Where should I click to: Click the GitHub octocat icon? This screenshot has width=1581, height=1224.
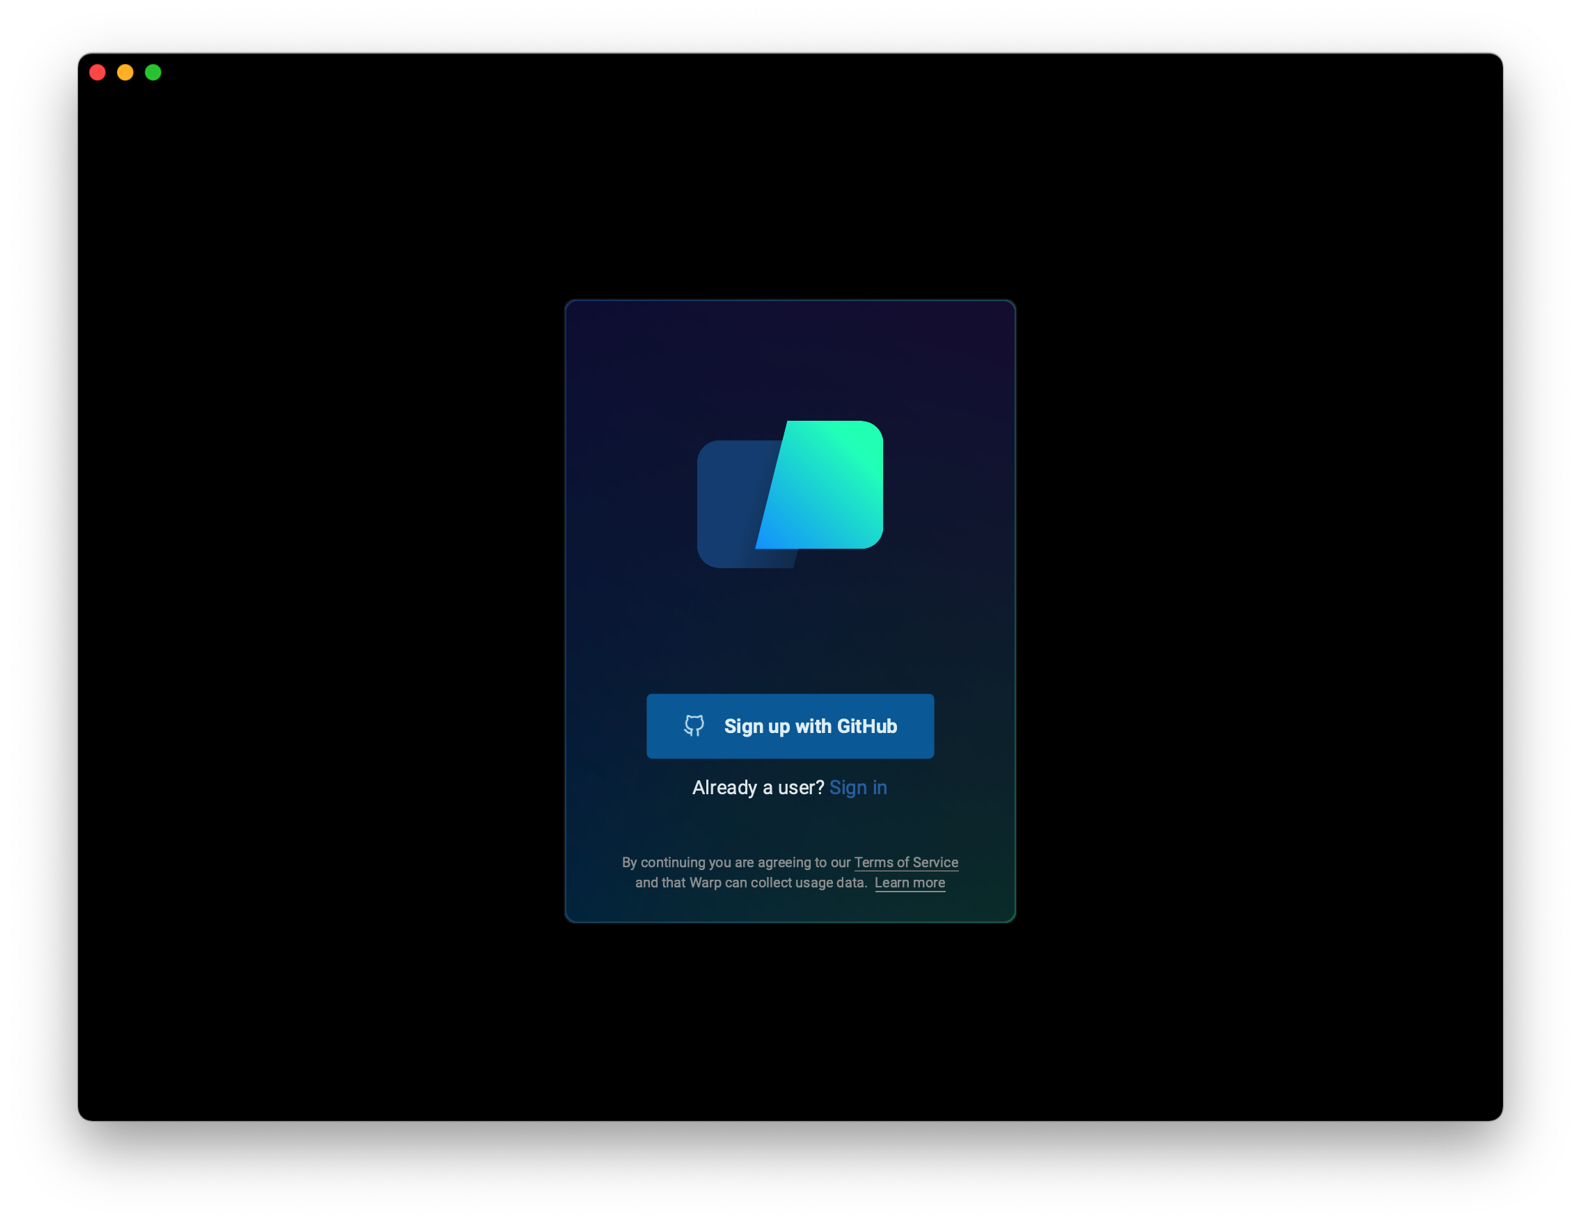point(694,725)
